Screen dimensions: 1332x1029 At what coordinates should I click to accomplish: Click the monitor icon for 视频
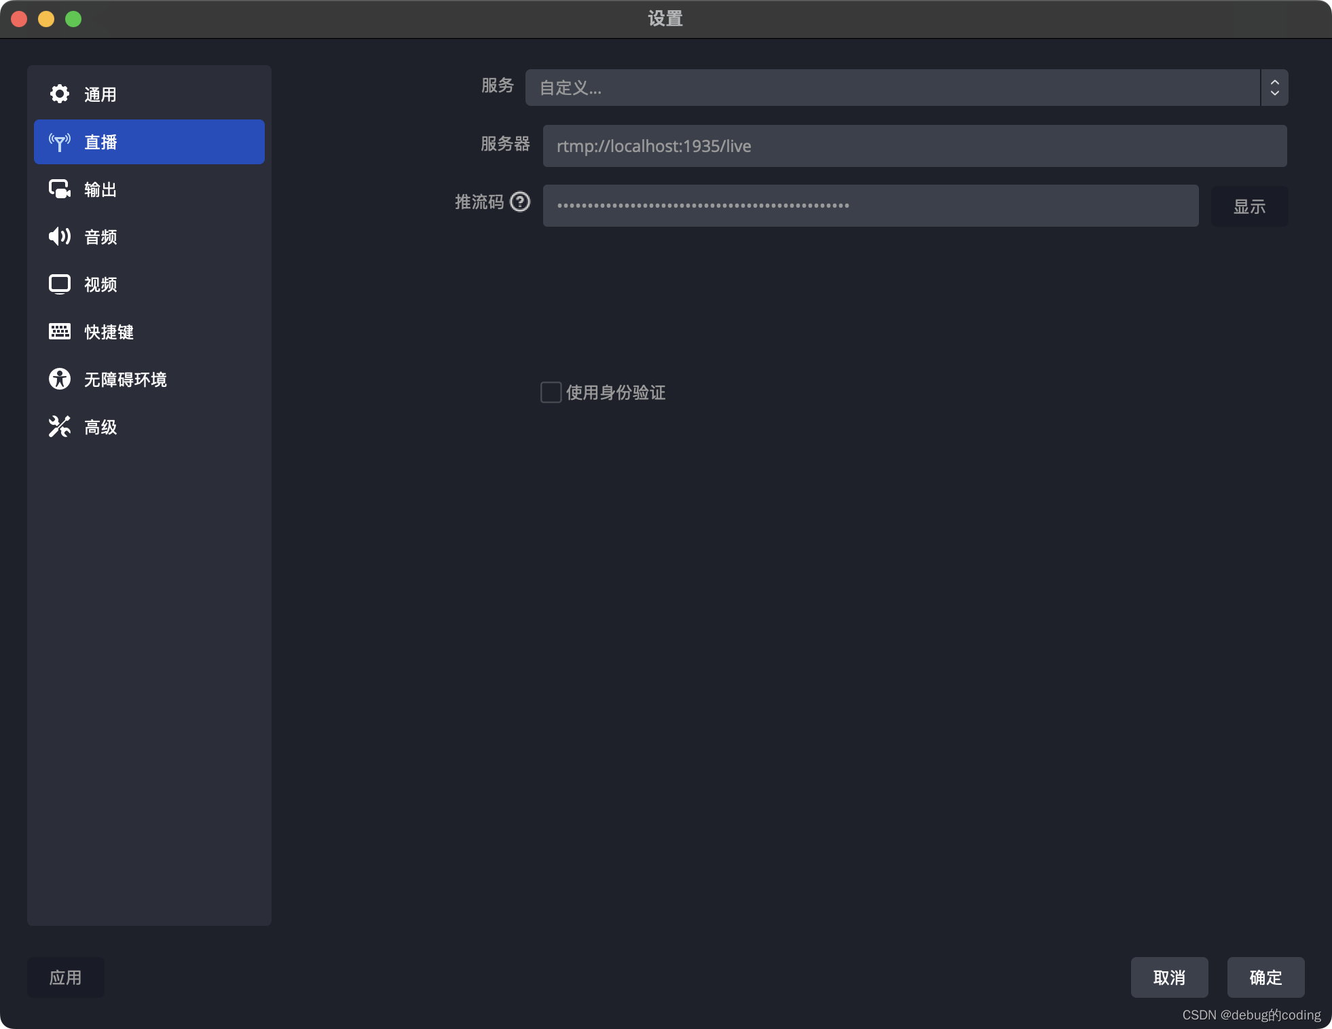(x=60, y=284)
